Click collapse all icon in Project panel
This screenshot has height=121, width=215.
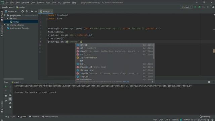[27, 11]
